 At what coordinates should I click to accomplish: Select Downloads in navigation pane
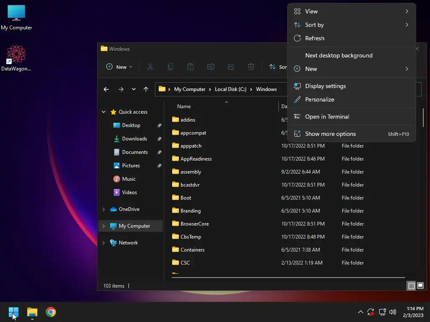click(134, 139)
